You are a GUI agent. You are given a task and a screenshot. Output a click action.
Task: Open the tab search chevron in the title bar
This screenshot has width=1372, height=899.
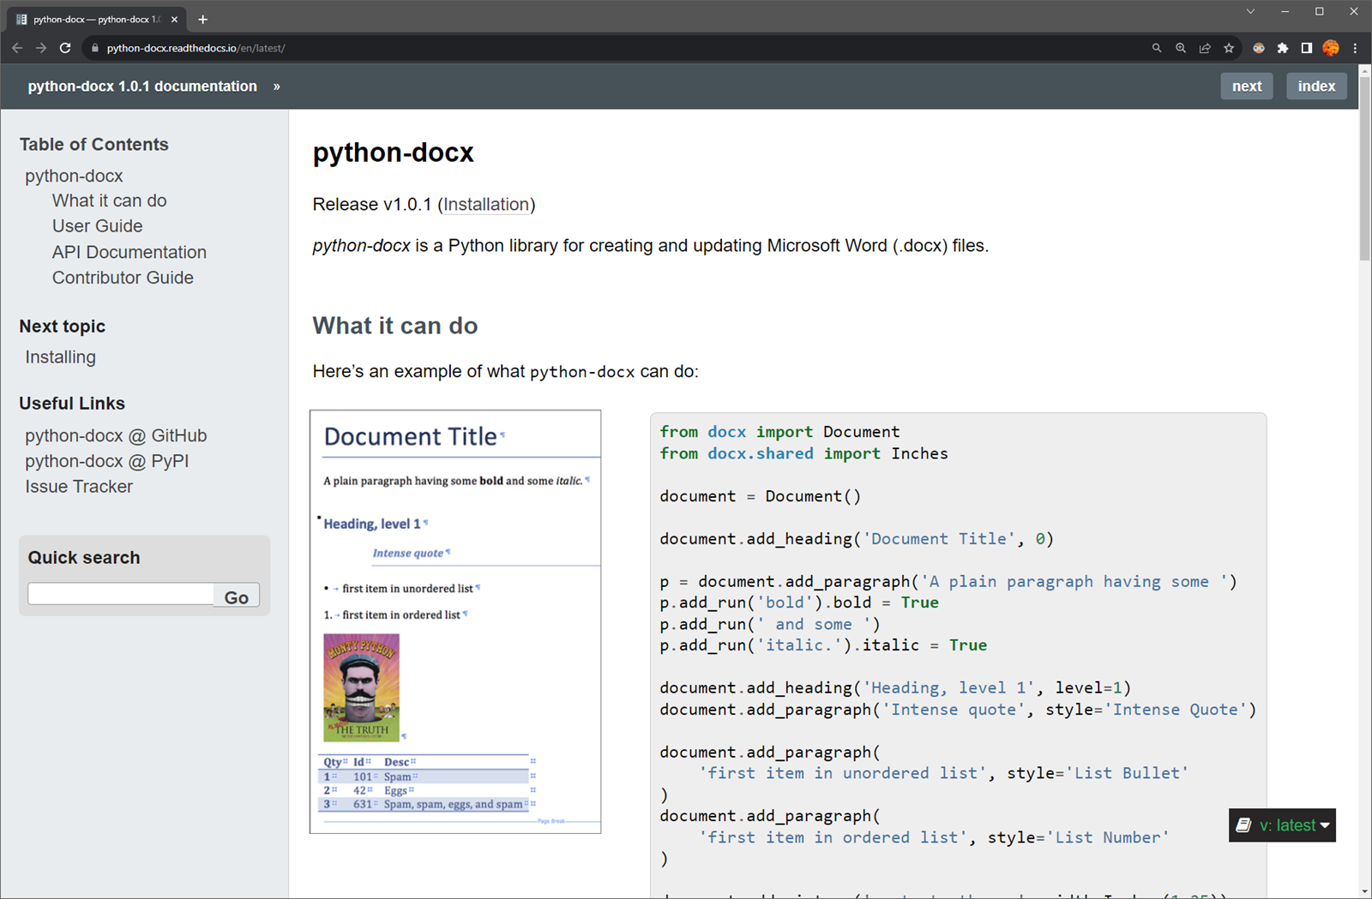tap(1250, 11)
